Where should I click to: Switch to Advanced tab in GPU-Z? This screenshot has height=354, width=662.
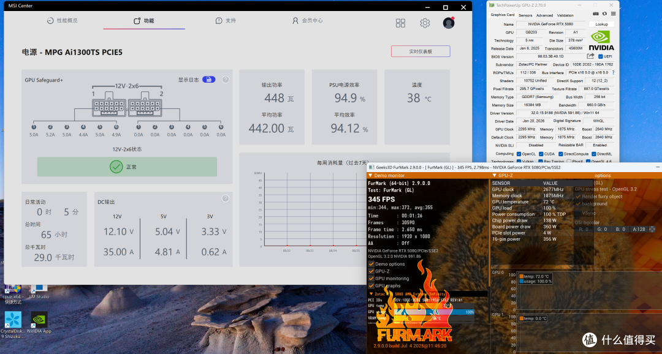point(545,15)
